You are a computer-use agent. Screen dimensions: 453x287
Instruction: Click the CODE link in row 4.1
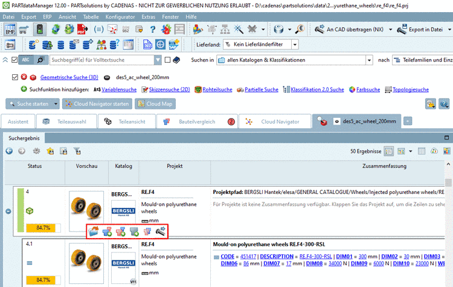pos(227,256)
